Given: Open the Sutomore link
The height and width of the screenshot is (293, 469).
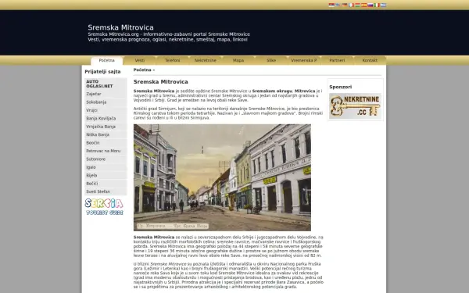Looking at the screenshot, I should point(106,159).
